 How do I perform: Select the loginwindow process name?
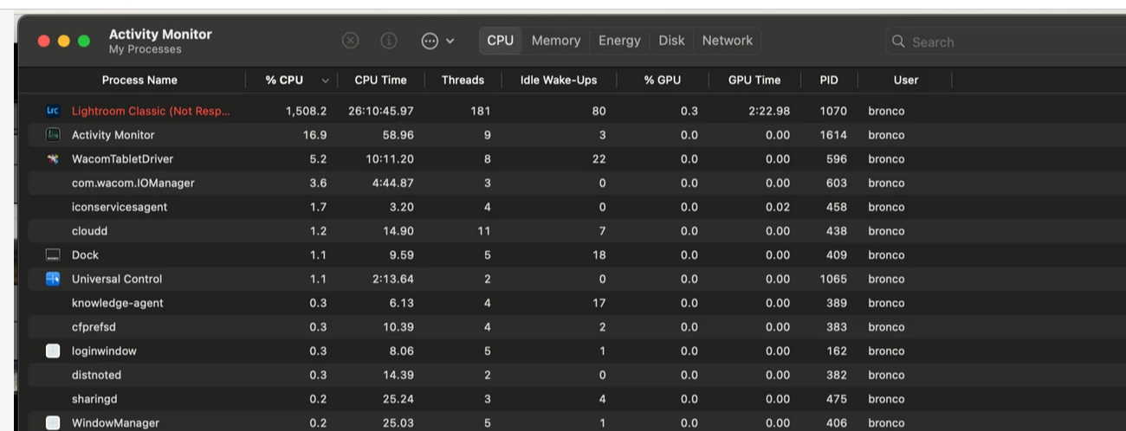[x=104, y=351]
